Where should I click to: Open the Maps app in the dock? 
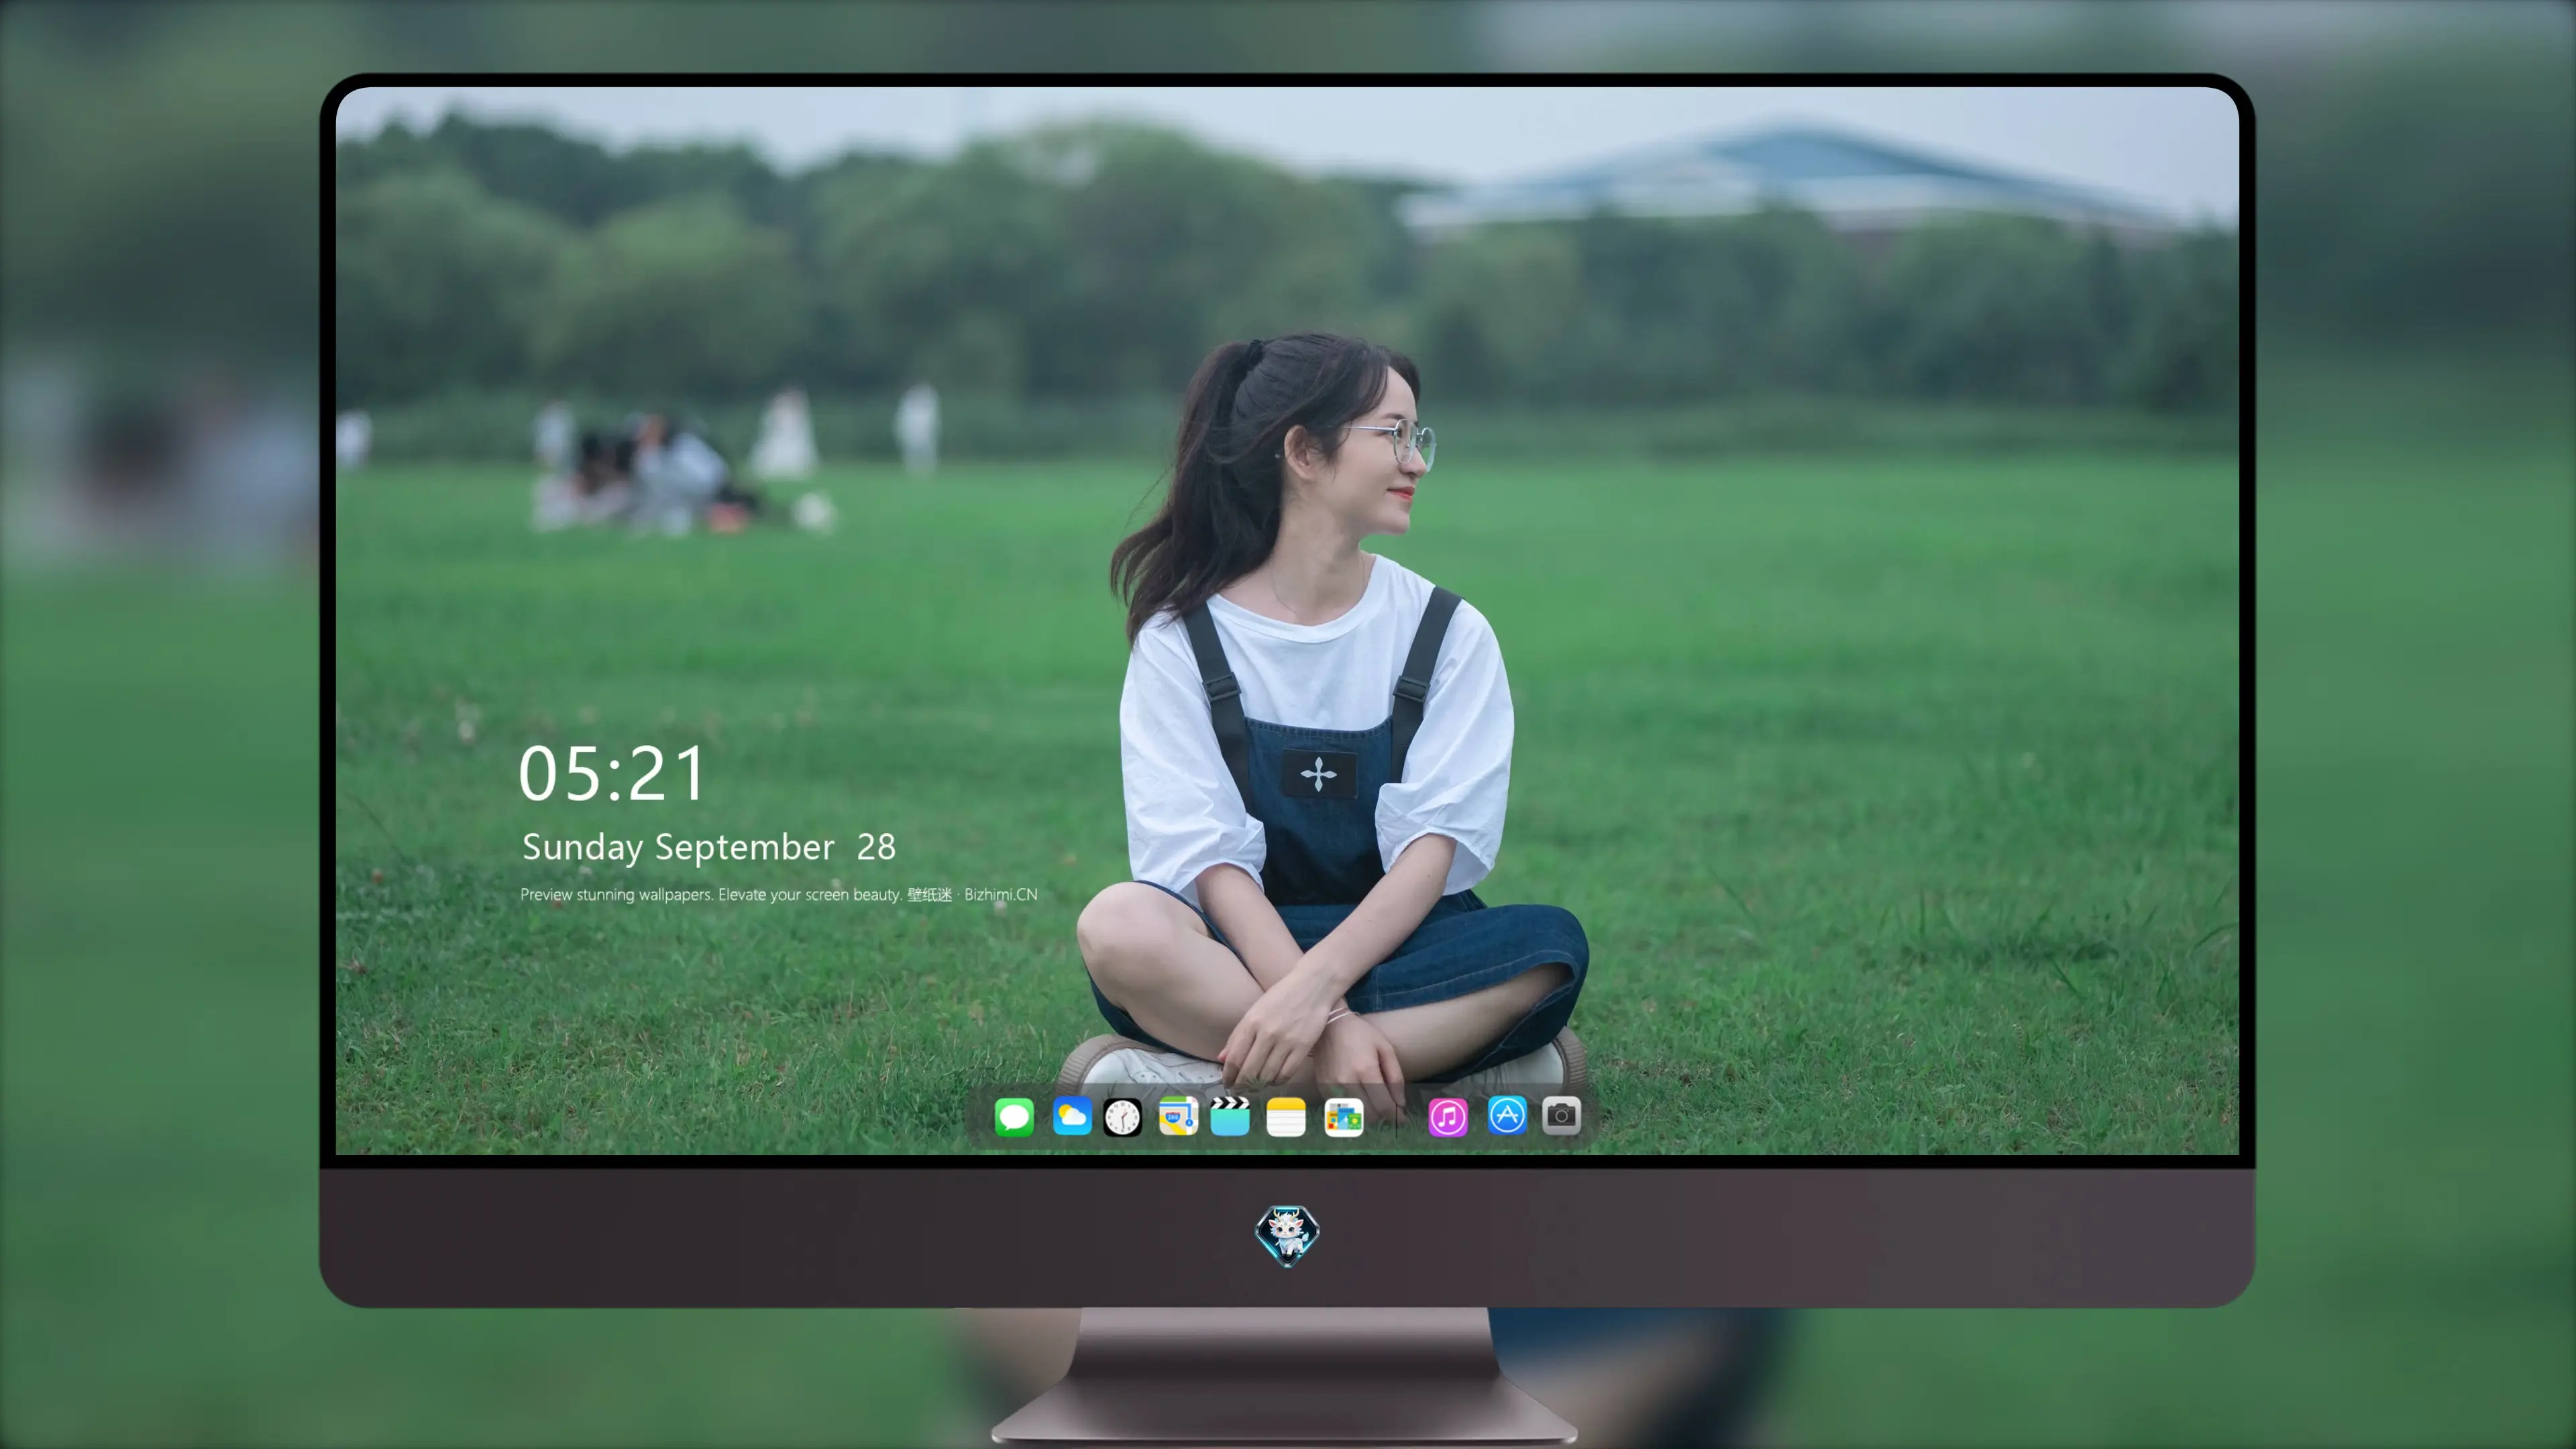1178,1116
